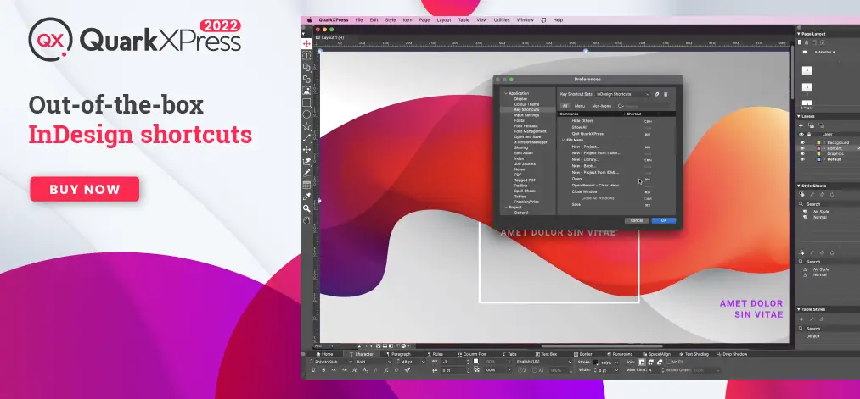Toggle visibility of Content layer
860x399 pixels.
pos(802,148)
